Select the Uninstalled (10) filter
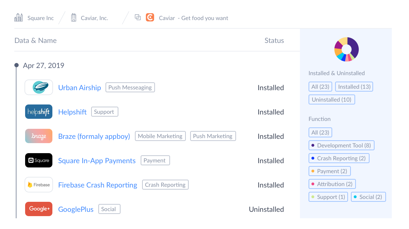Image resolution: width=409 pixels, height=229 pixels. point(332,99)
